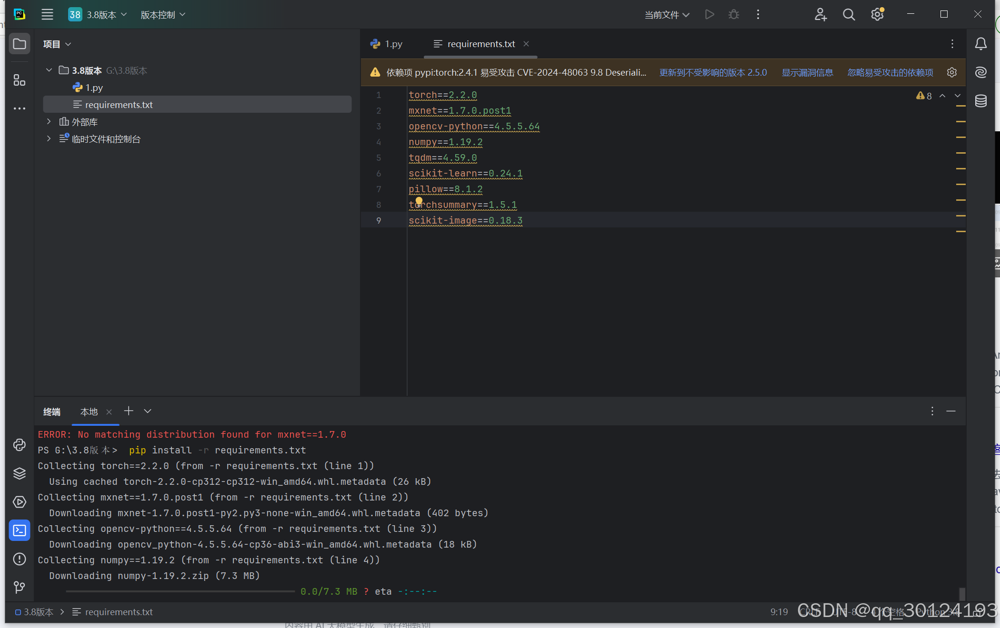1000x628 pixels.
Task: Hide the terminal panel
Action: pos(951,411)
